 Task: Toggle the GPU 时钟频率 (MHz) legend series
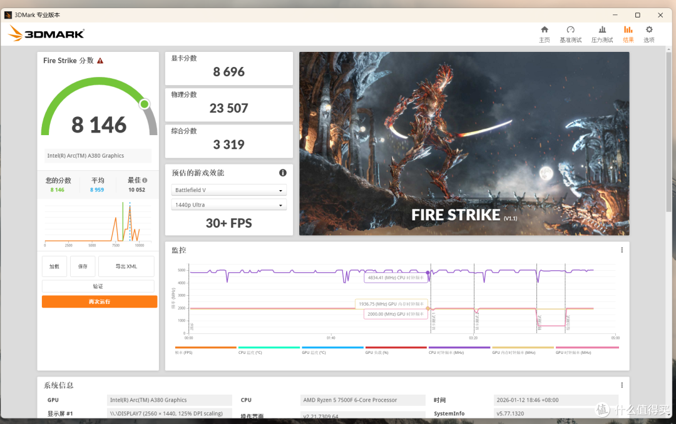click(586, 350)
